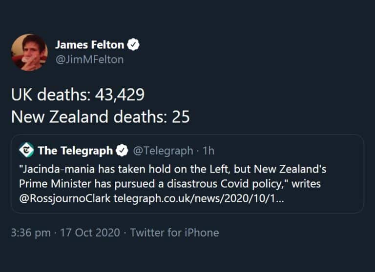
Task: Click the UK deaths: 43,429 text line
Action: (x=78, y=95)
